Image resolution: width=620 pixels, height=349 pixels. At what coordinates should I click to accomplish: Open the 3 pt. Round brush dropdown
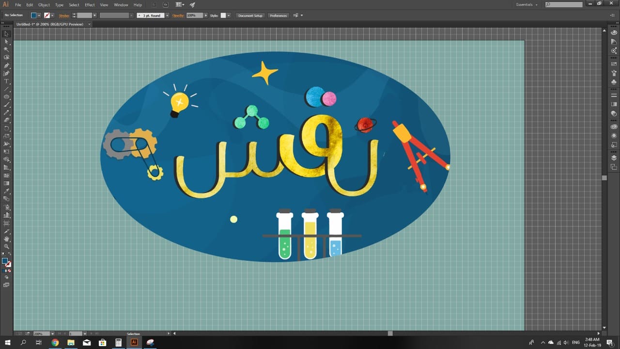167,16
